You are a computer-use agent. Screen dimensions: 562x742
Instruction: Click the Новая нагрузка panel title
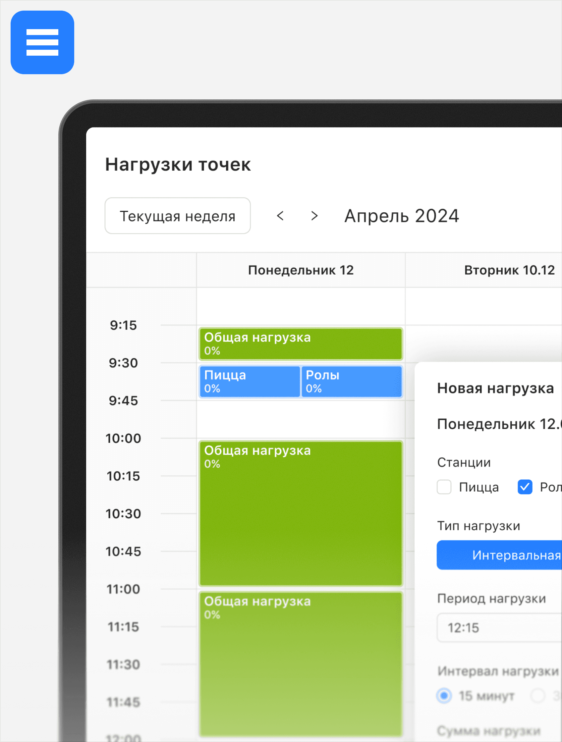pyautogui.click(x=495, y=388)
